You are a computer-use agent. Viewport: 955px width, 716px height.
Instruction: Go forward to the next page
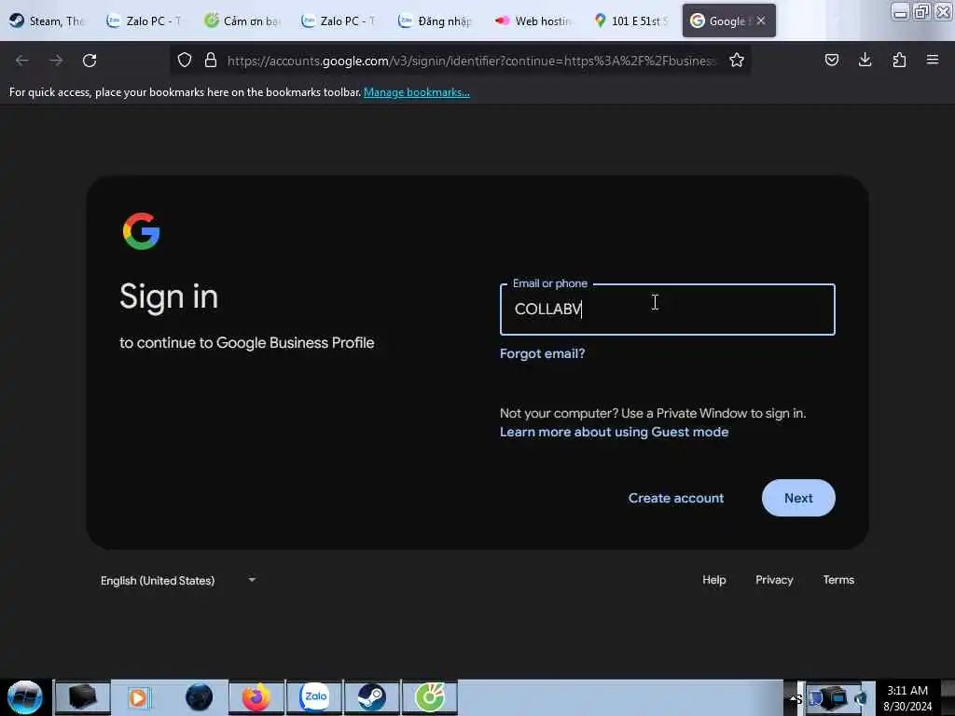56,61
